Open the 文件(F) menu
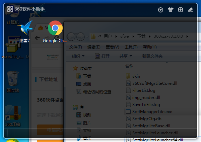Screen dimensions: 201x142 (x=75, y=47)
